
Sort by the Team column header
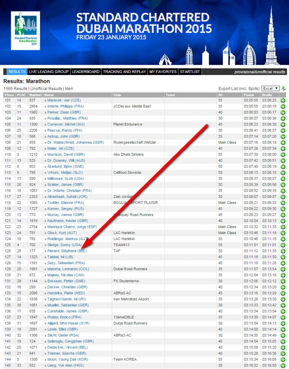(170, 95)
